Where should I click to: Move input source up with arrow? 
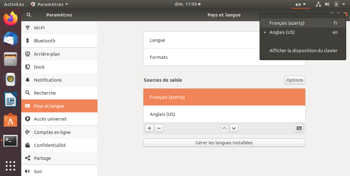point(224,128)
